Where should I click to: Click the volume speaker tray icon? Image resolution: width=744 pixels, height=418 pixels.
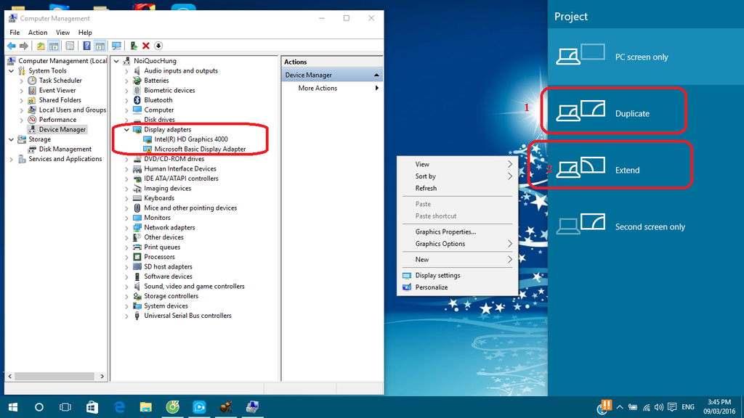pyautogui.click(x=658, y=407)
